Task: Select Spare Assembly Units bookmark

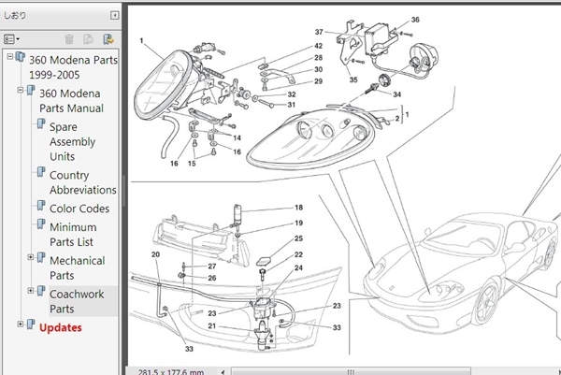Action: 72,142
